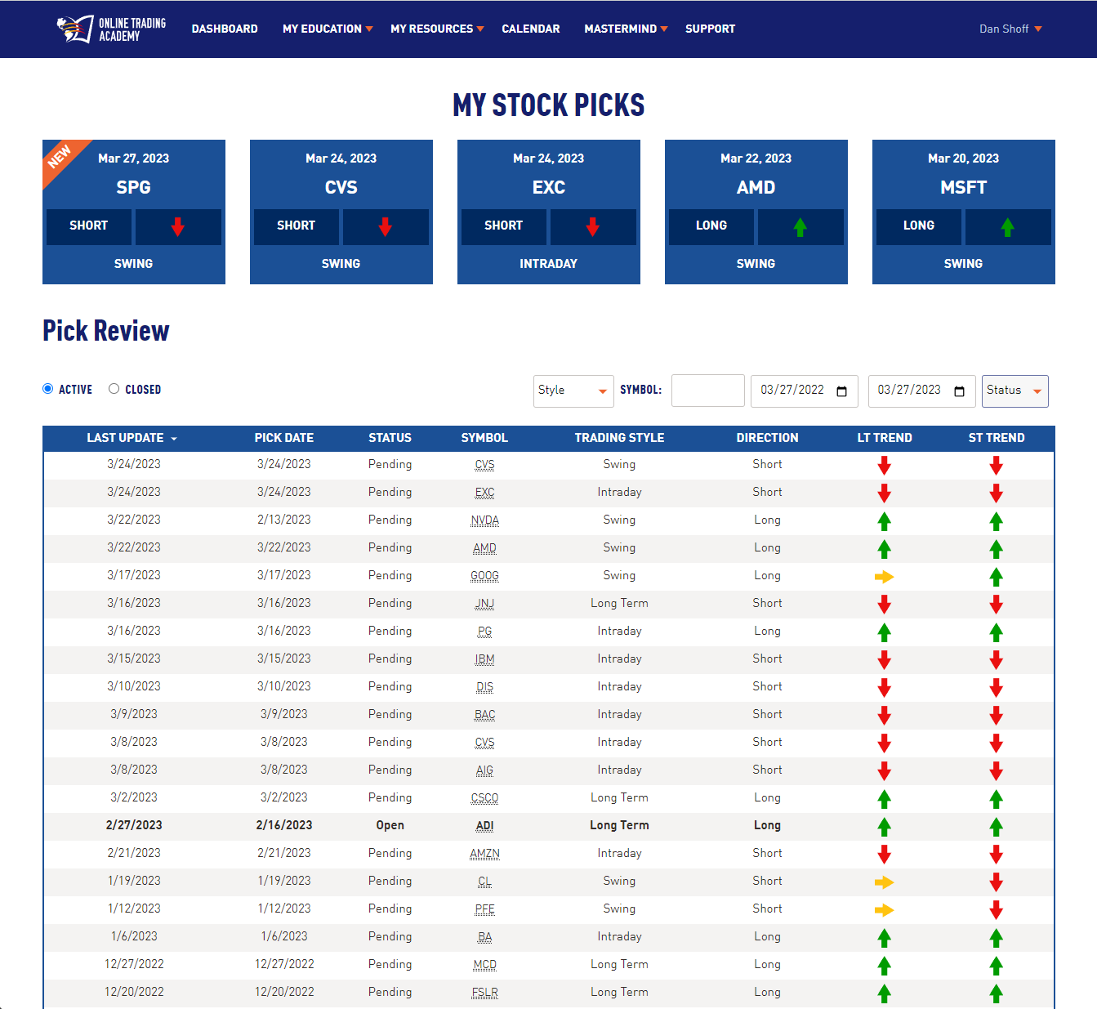Open the Style filter dropdown
The height and width of the screenshot is (1009, 1097).
point(573,391)
